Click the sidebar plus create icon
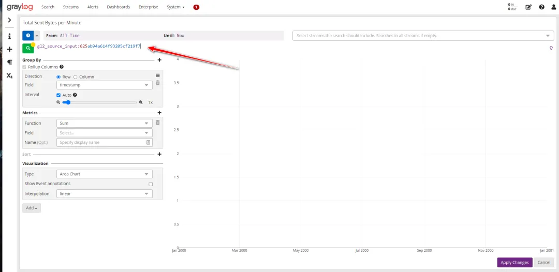The width and height of the screenshot is (559, 272). point(10,50)
